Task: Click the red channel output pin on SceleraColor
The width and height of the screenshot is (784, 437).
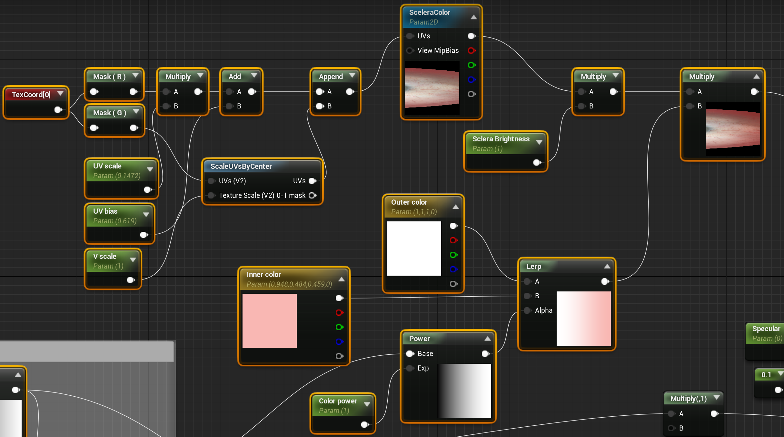Action: [471, 51]
